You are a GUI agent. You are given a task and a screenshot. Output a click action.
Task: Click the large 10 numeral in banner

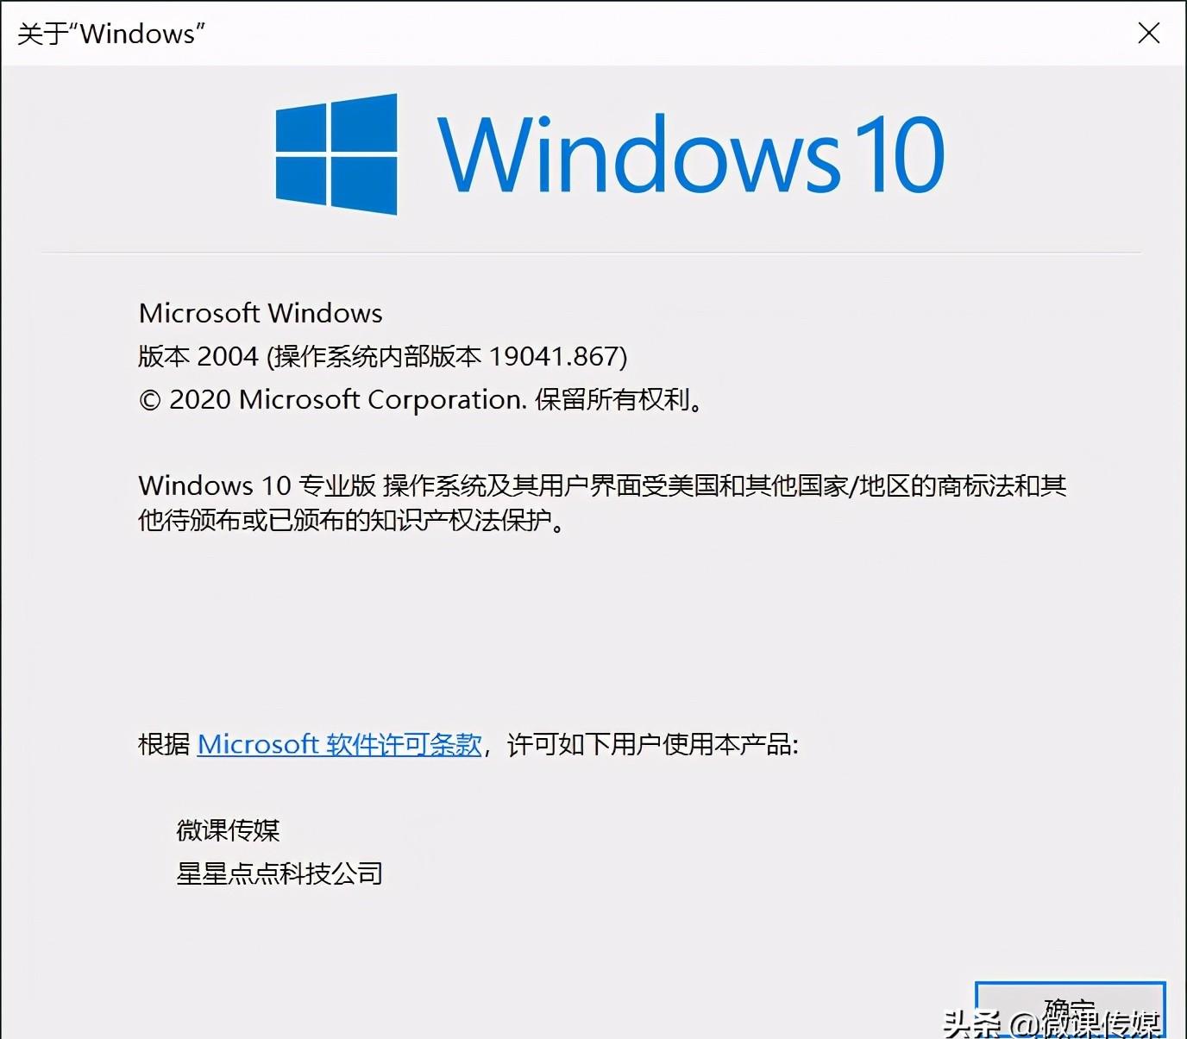point(900,155)
